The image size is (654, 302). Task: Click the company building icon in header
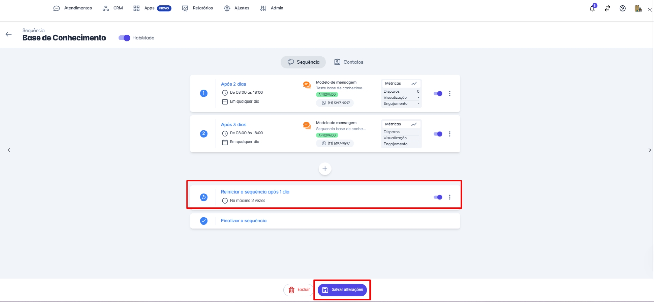(638, 8)
